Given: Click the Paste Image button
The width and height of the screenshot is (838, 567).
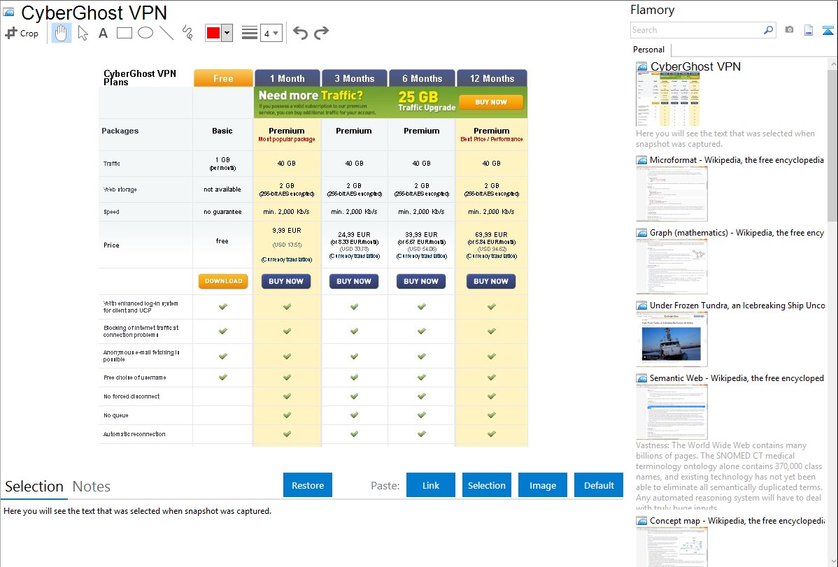Looking at the screenshot, I should [542, 485].
